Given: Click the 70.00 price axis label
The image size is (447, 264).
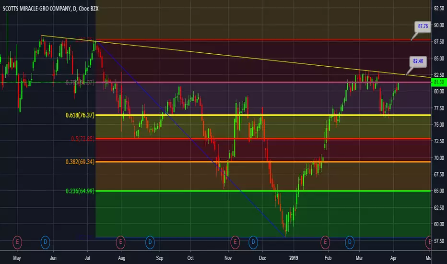Looking at the screenshot, I should tap(439, 157).
